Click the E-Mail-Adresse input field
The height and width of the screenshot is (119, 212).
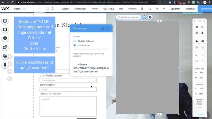click(68, 80)
